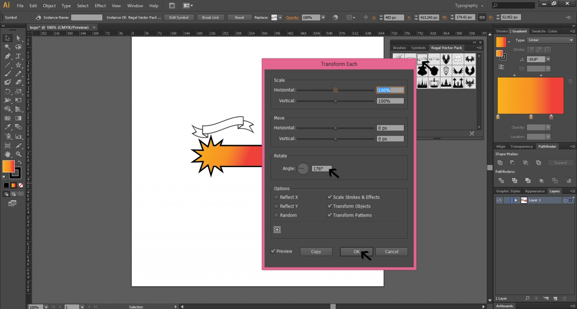Viewport: 577px width, 309px height.
Task: Click the Reverse Gradient icon
Action: pos(501,67)
